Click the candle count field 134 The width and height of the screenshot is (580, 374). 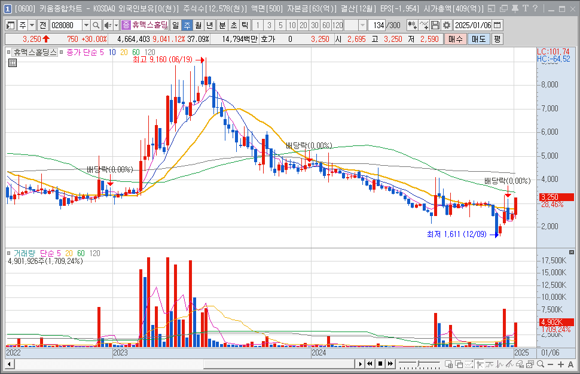tap(377, 25)
